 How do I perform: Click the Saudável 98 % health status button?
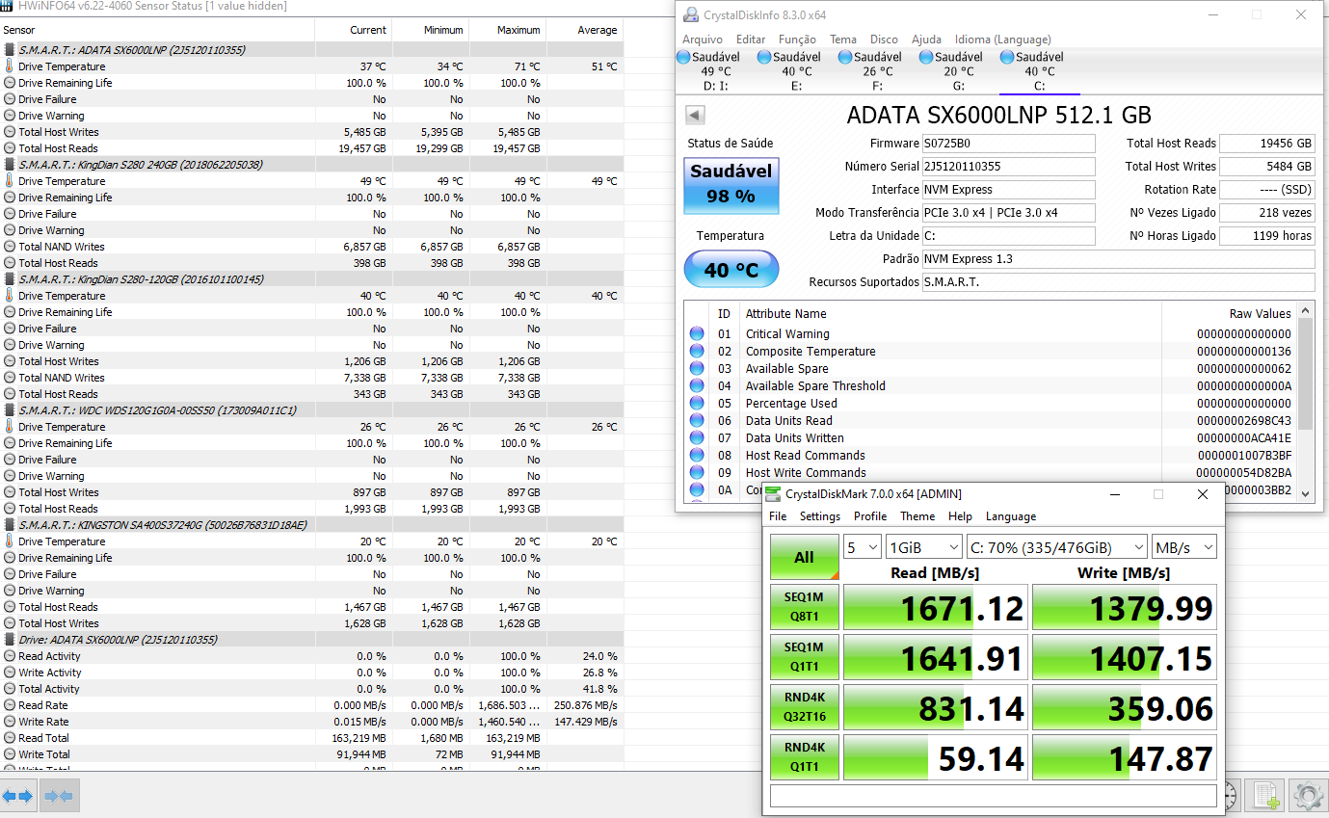coord(731,185)
